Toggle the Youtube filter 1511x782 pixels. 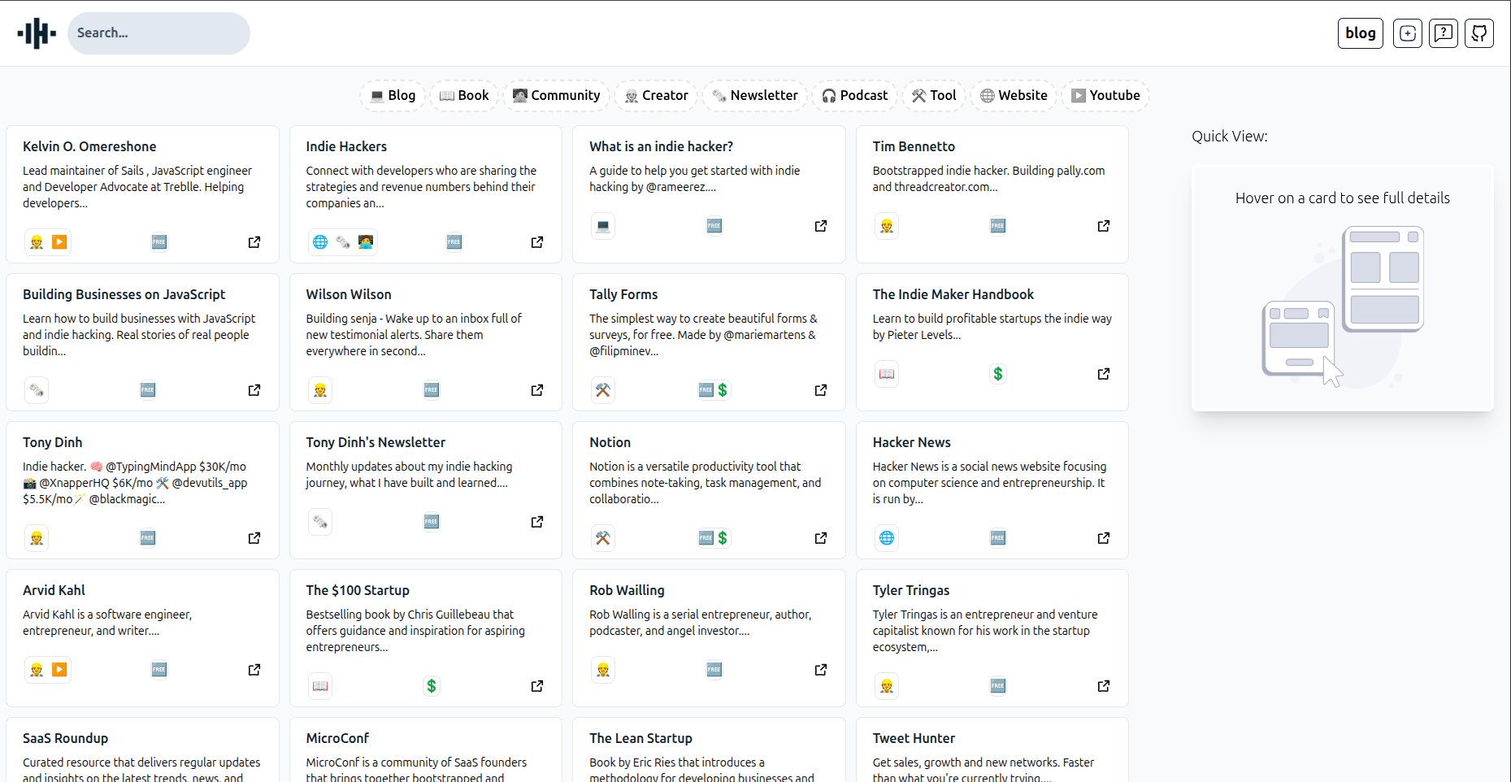[x=1105, y=95]
